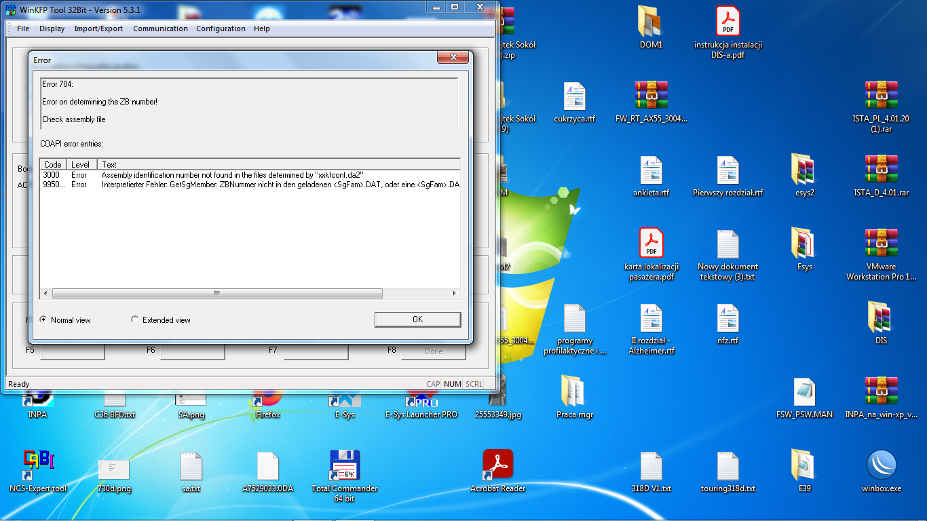Click the F8 Done button
Screen dimensions: 927x521
click(434, 351)
